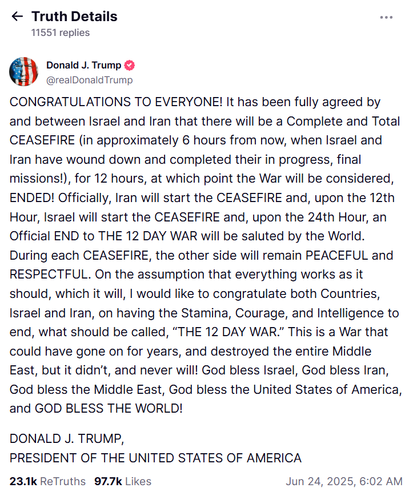
Task: Click the Donald J. Trump display name
Action: 83,66
